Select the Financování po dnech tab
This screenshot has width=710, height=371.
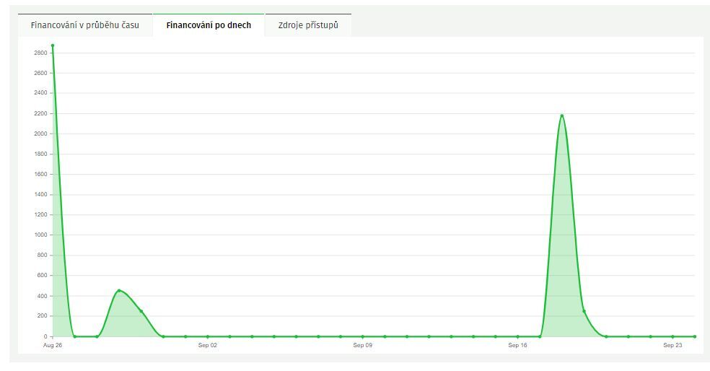[x=209, y=25]
